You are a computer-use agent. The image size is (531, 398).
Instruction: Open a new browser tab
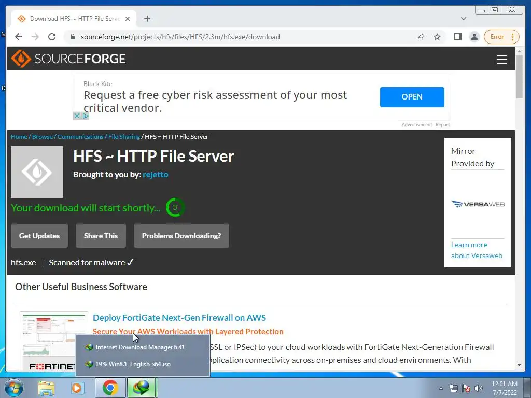(147, 19)
